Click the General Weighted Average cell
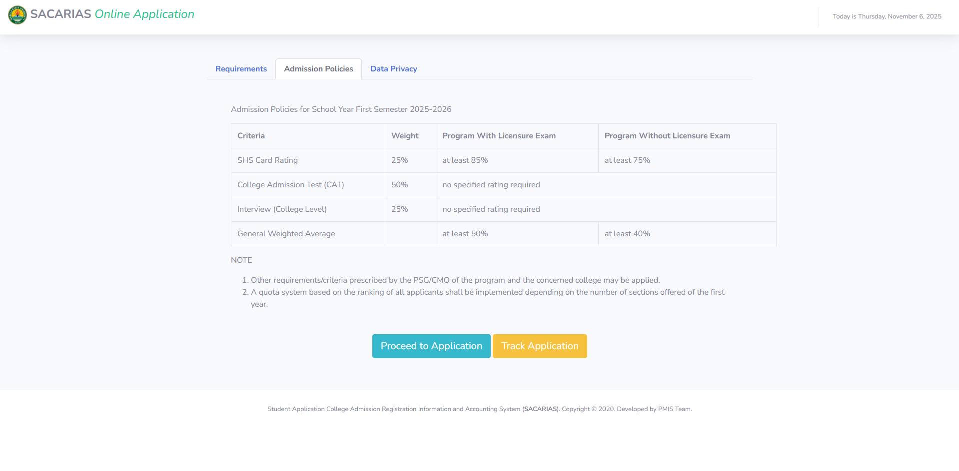 pyautogui.click(x=286, y=234)
